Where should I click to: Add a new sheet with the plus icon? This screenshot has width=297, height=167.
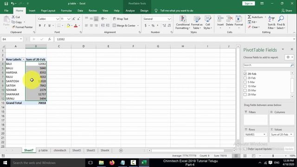[x=121, y=150]
